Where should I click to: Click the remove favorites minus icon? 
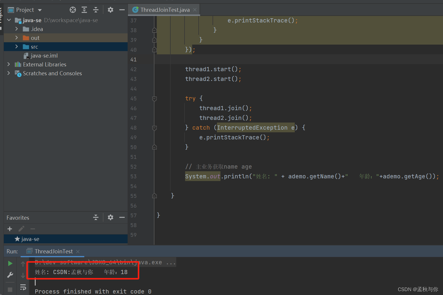[x=33, y=229]
